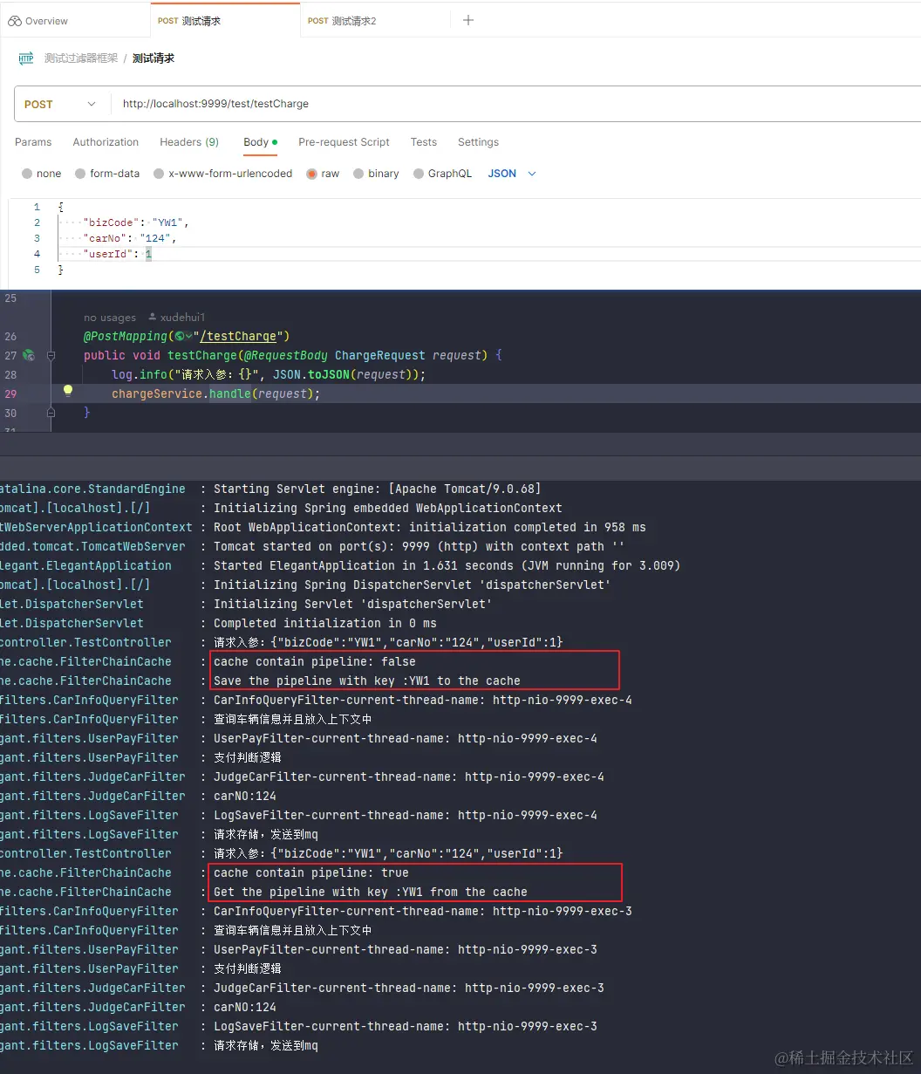Open the request Settings tab
This screenshot has width=921, height=1074.
478,142
